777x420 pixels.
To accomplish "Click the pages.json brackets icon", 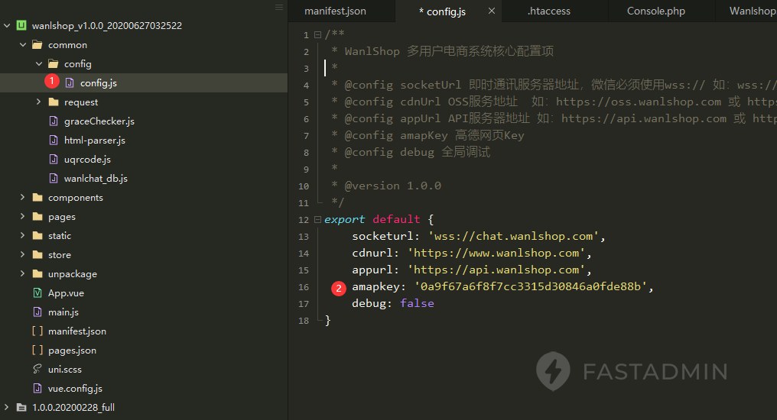I will click(x=37, y=351).
